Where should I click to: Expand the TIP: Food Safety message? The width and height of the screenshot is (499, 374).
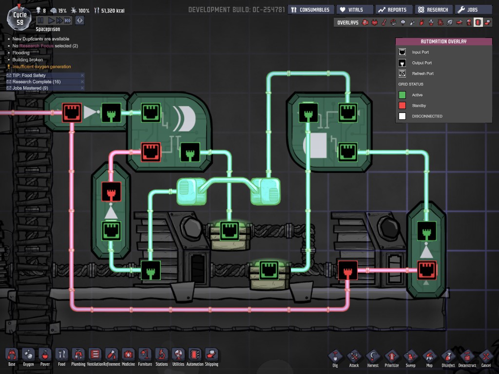[x=29, y=75]
